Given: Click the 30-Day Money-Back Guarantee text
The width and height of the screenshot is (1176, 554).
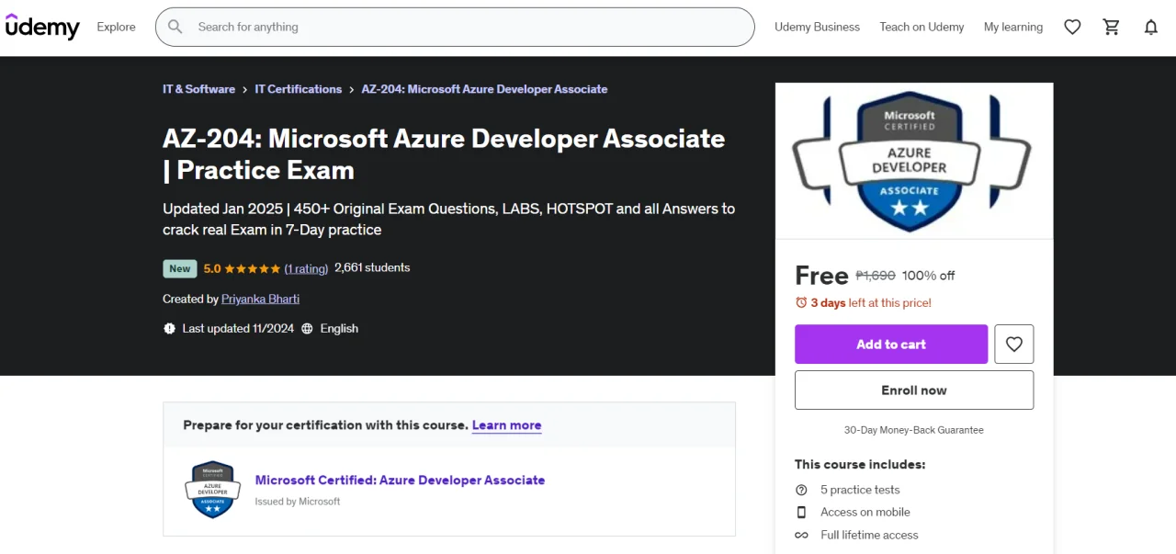Looking at the screenshot, I should pos(914,430).
